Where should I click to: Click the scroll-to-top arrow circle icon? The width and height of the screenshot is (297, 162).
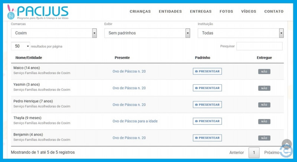coord(287,144)
